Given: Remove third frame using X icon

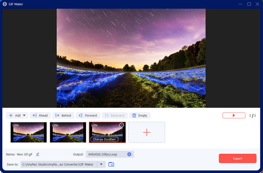Looking at the screenshot, I should [x=121, y=125].
